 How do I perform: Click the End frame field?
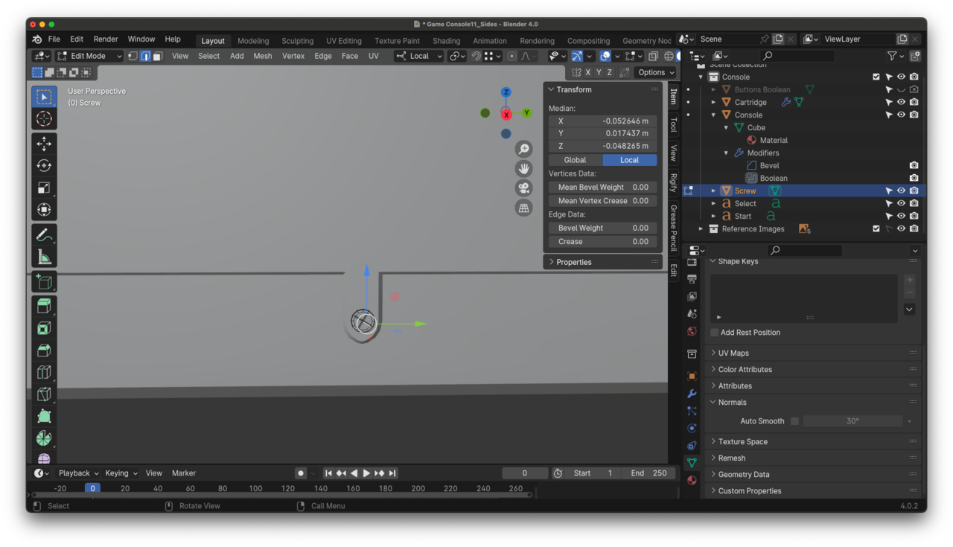[648, 473]
